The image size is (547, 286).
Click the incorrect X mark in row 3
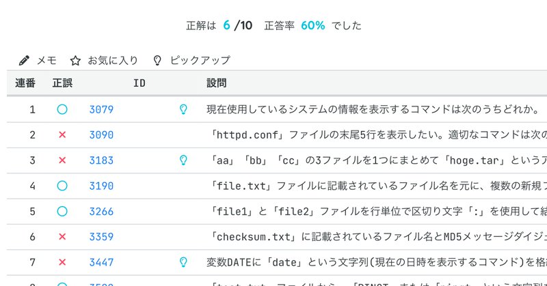tap(62, 160)
